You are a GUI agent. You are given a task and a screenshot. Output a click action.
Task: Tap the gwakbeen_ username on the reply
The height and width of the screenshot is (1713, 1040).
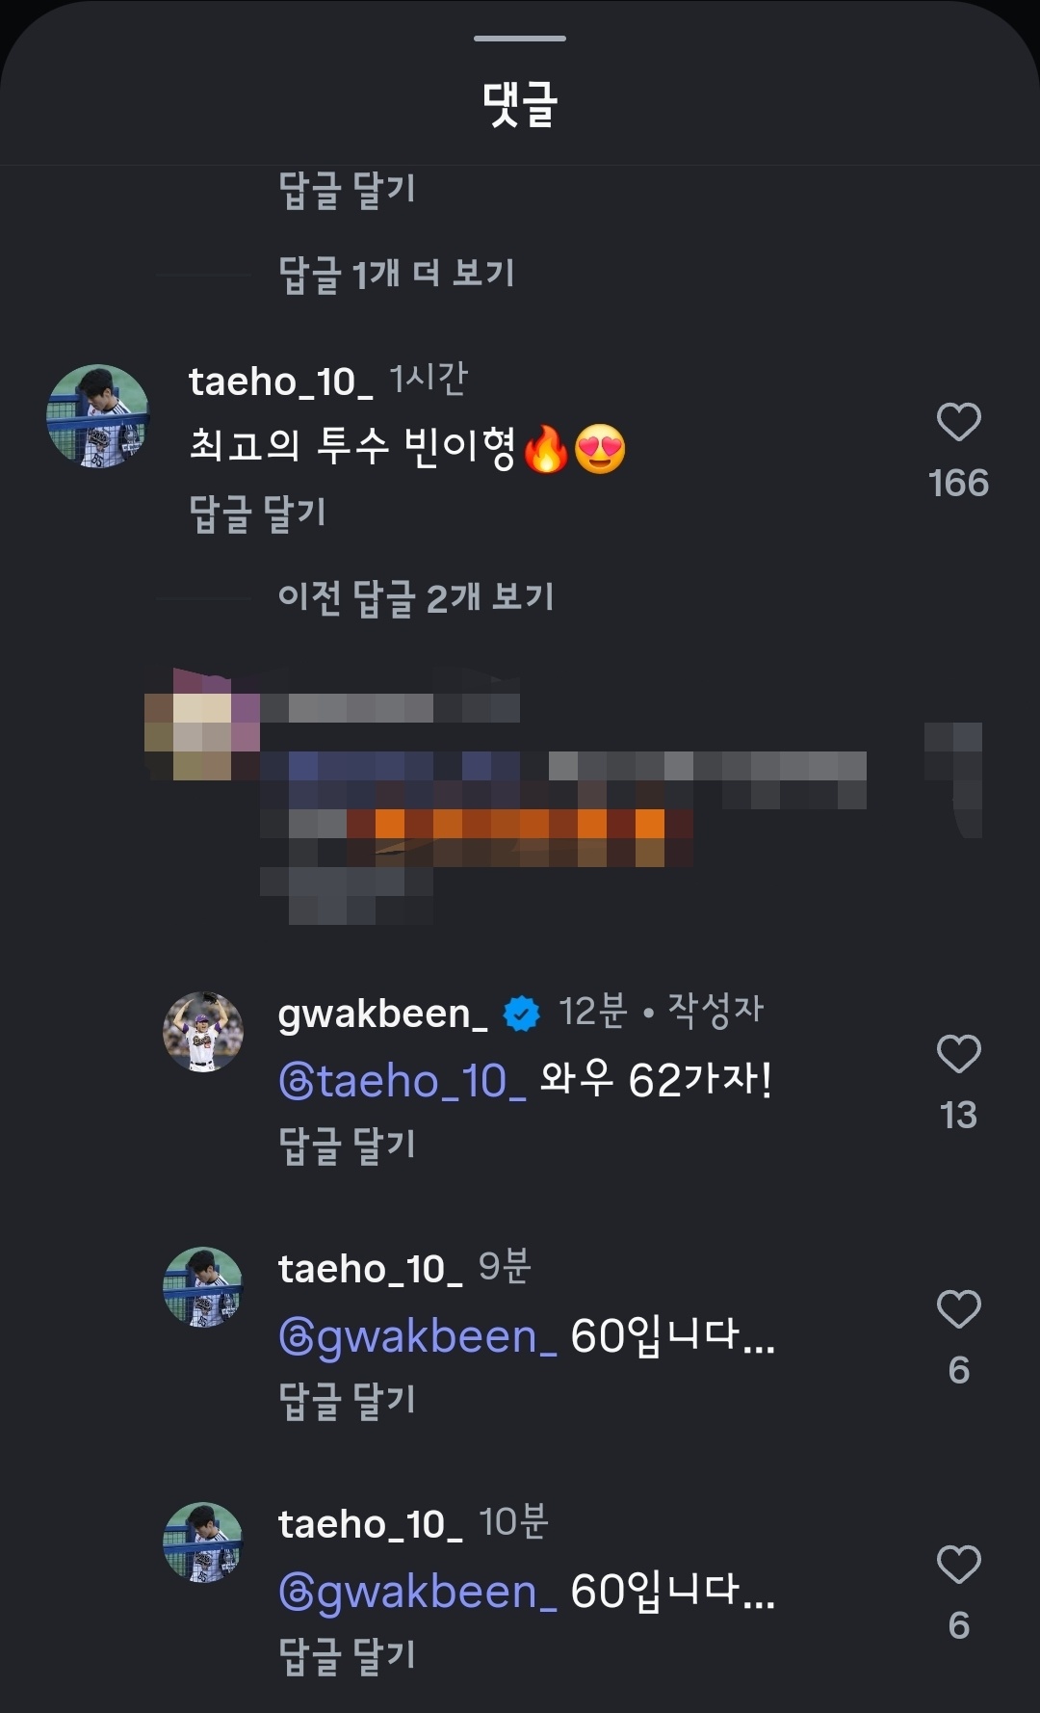pos(382,1014)
